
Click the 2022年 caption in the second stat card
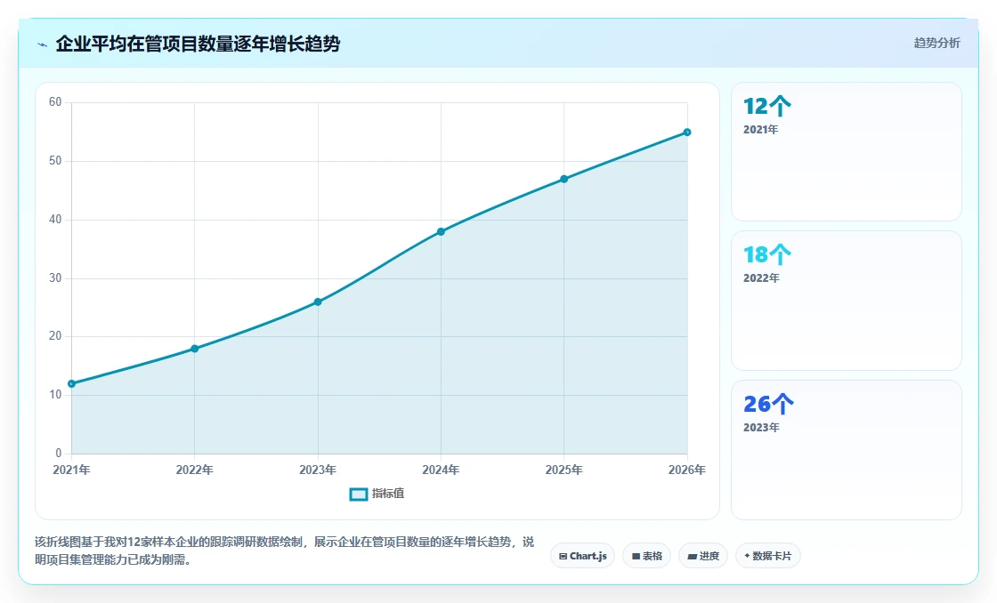click(761, 278)
